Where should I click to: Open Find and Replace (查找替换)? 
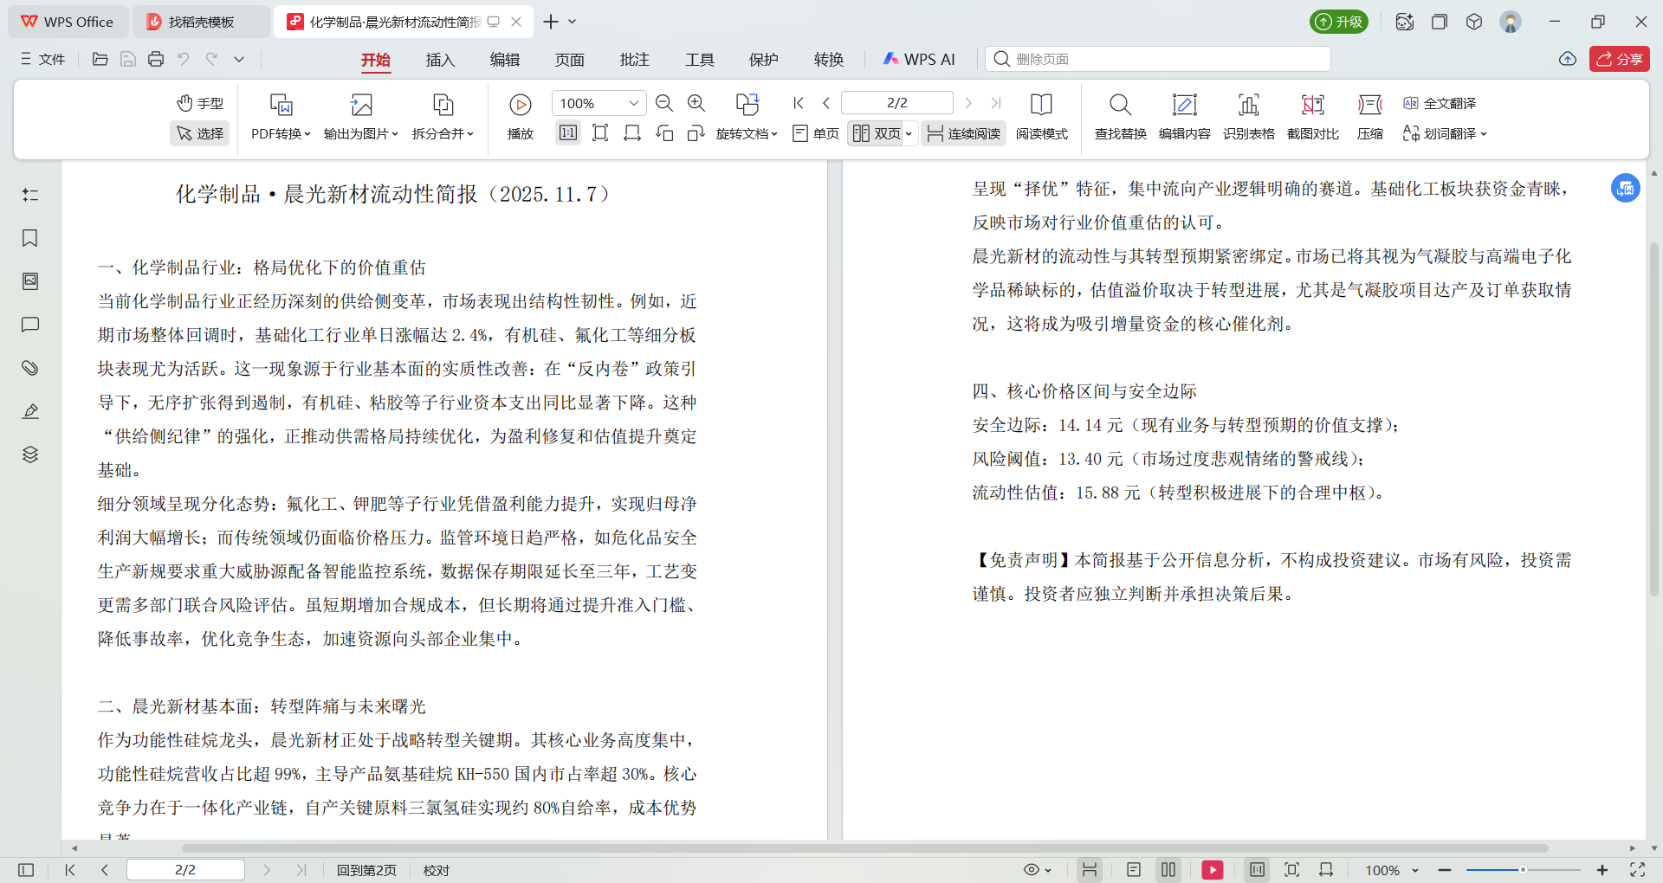[x=1120, y=117]
